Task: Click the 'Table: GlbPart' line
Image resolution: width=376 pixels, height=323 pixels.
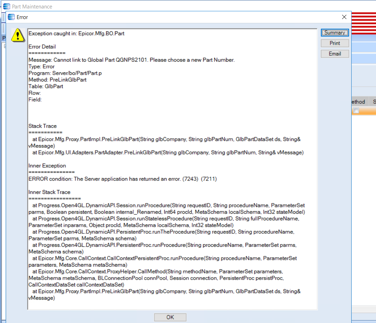Action: (46, 86)
